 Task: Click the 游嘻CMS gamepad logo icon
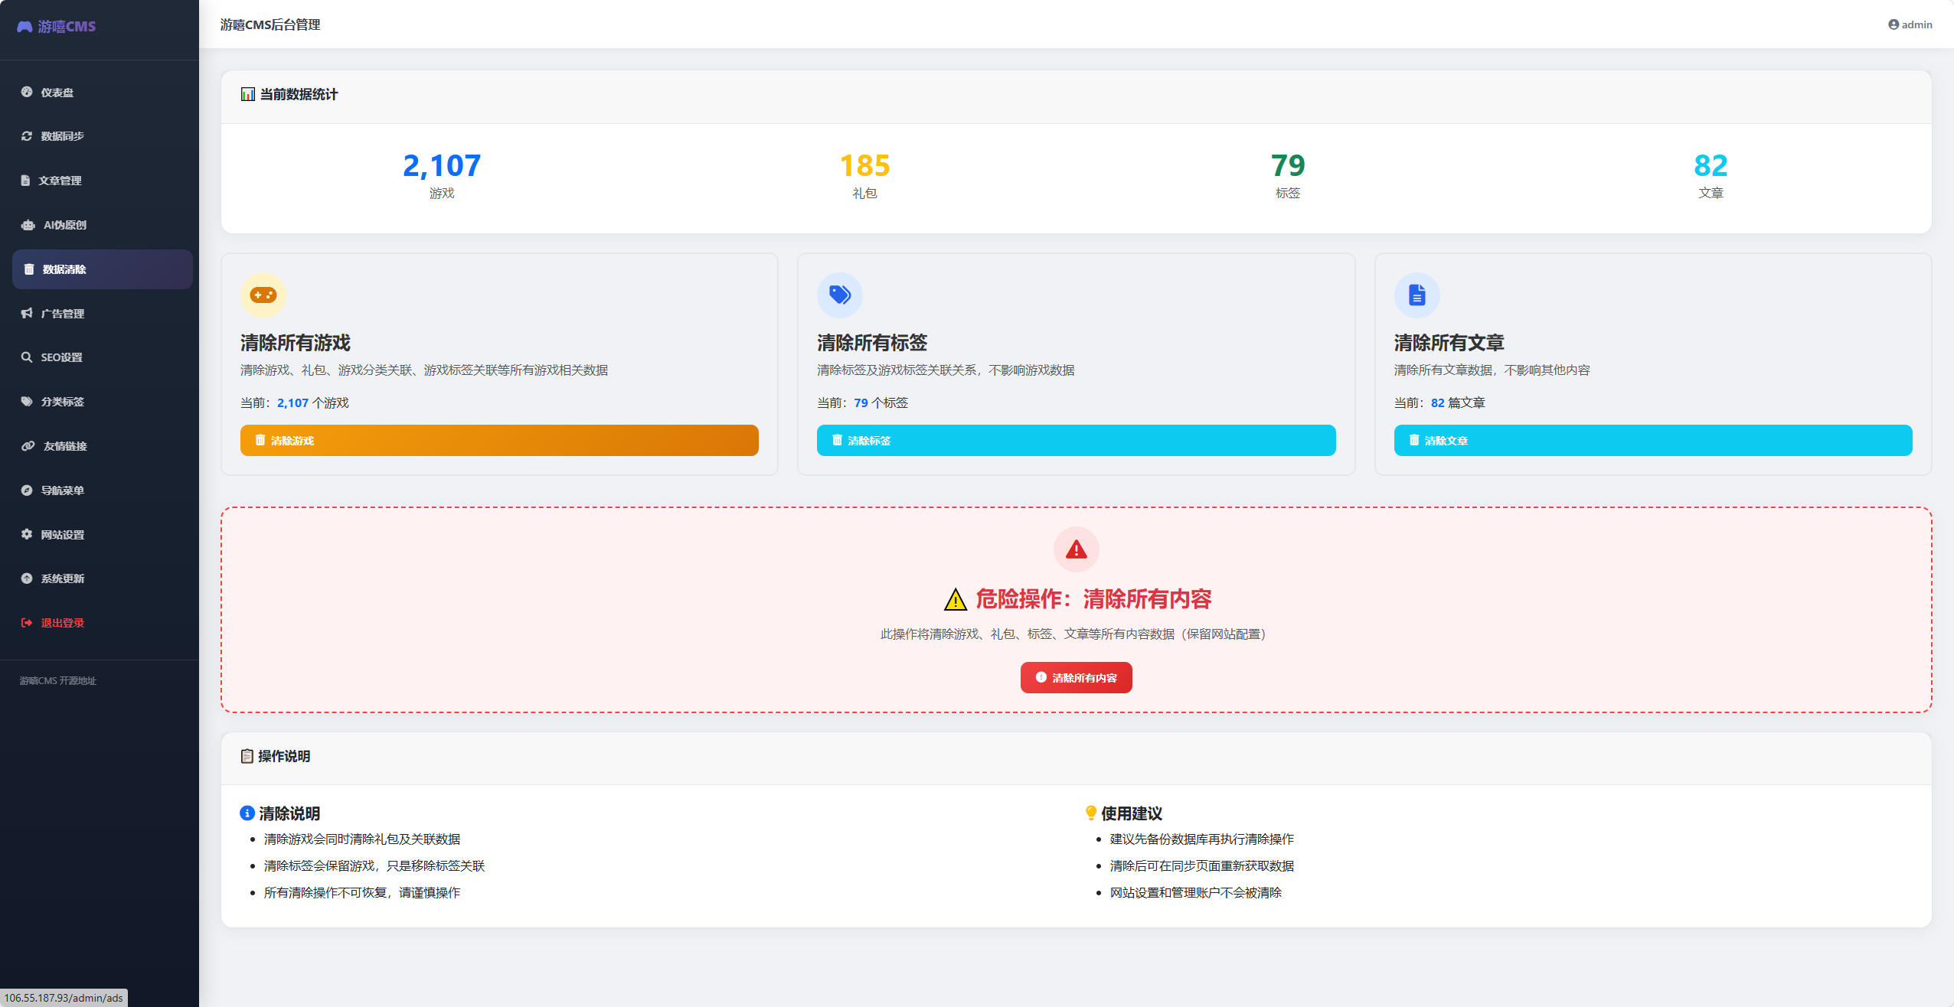coord(25,27)
